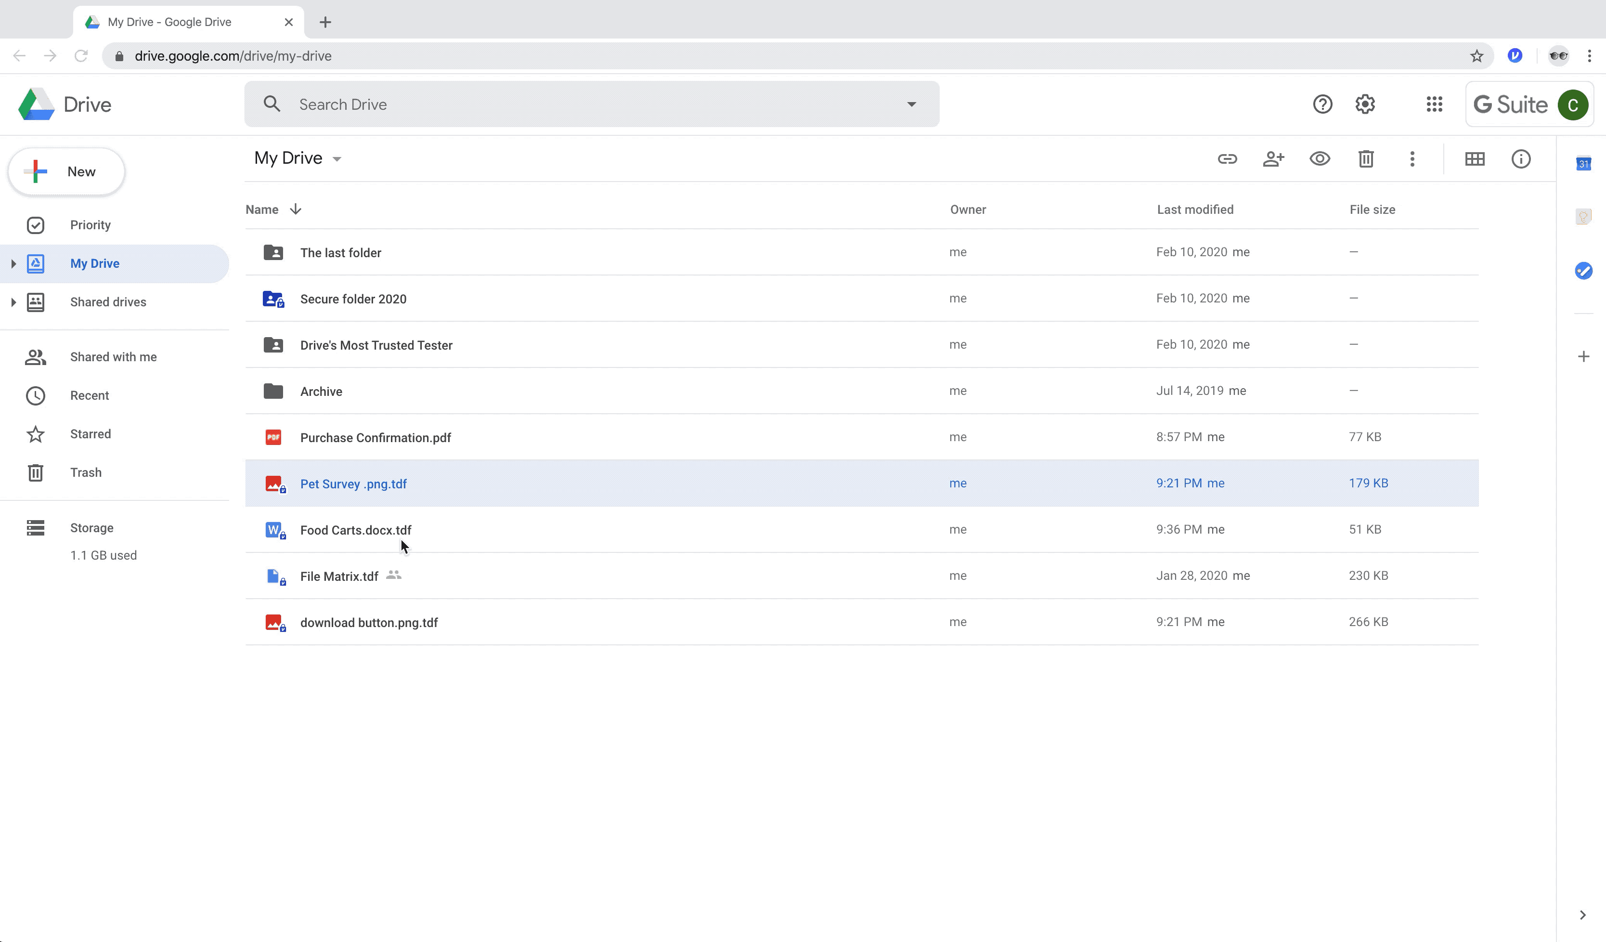Screen dimensions: 1606x942
Task: Open Calendar side panel icon
Action: [x=1583, y=164]
